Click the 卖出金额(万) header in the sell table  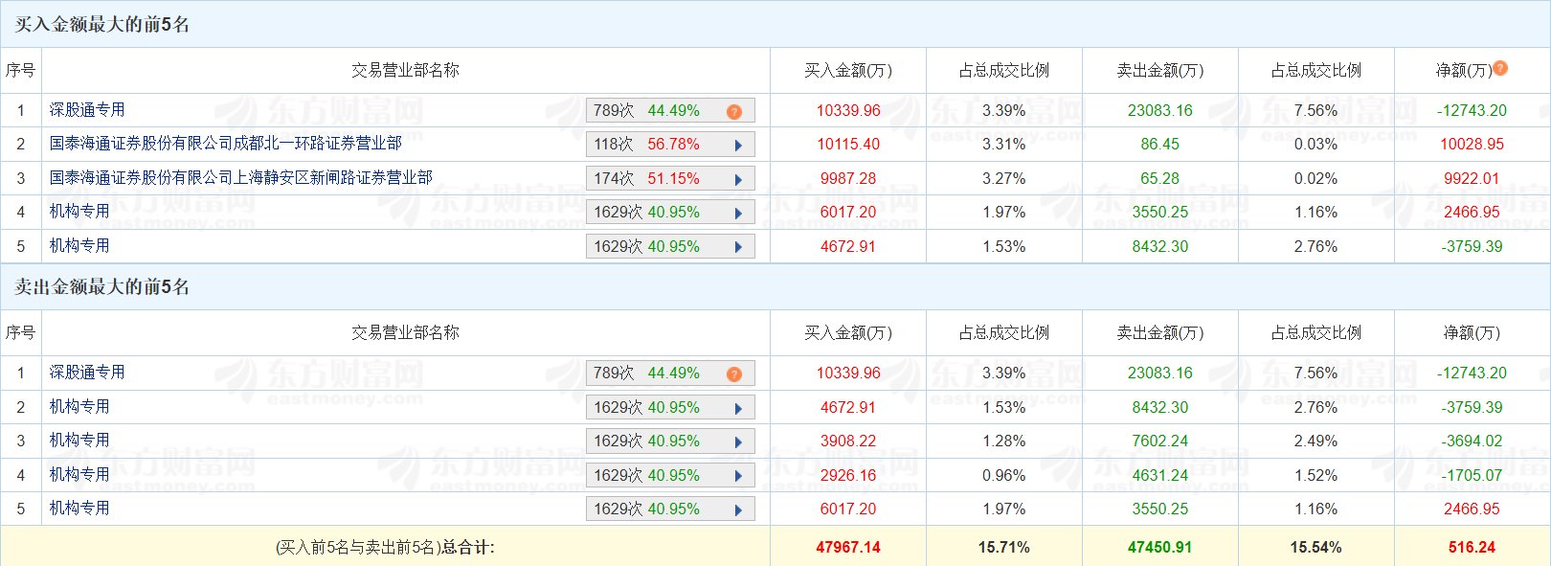point(1159,333)
